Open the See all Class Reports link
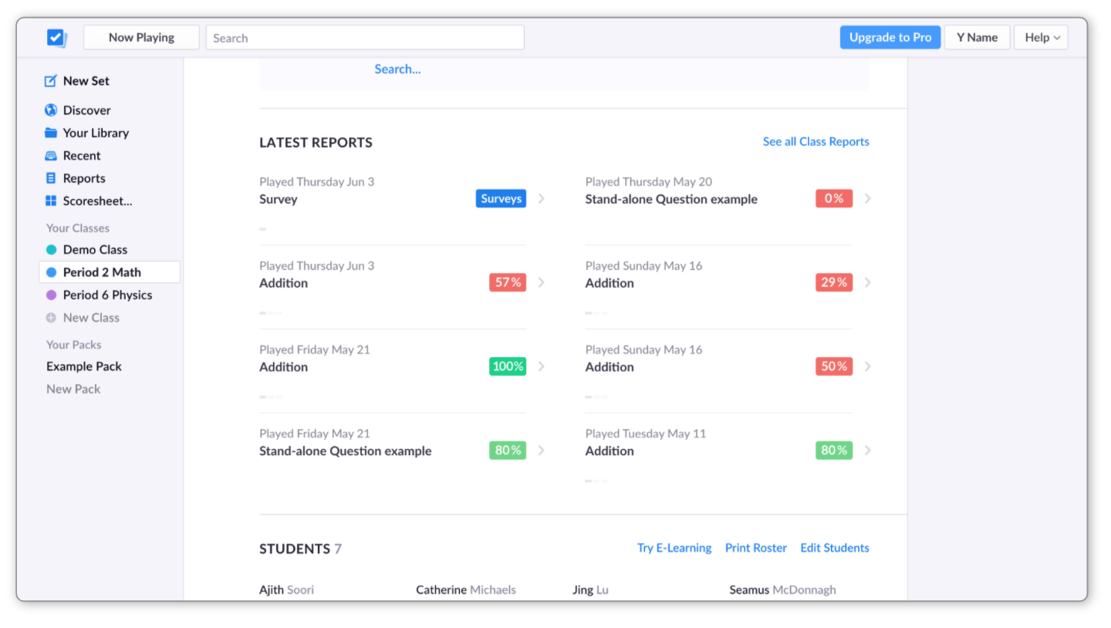Screen dimensions: 1111x628 click(x=816, y=142)
